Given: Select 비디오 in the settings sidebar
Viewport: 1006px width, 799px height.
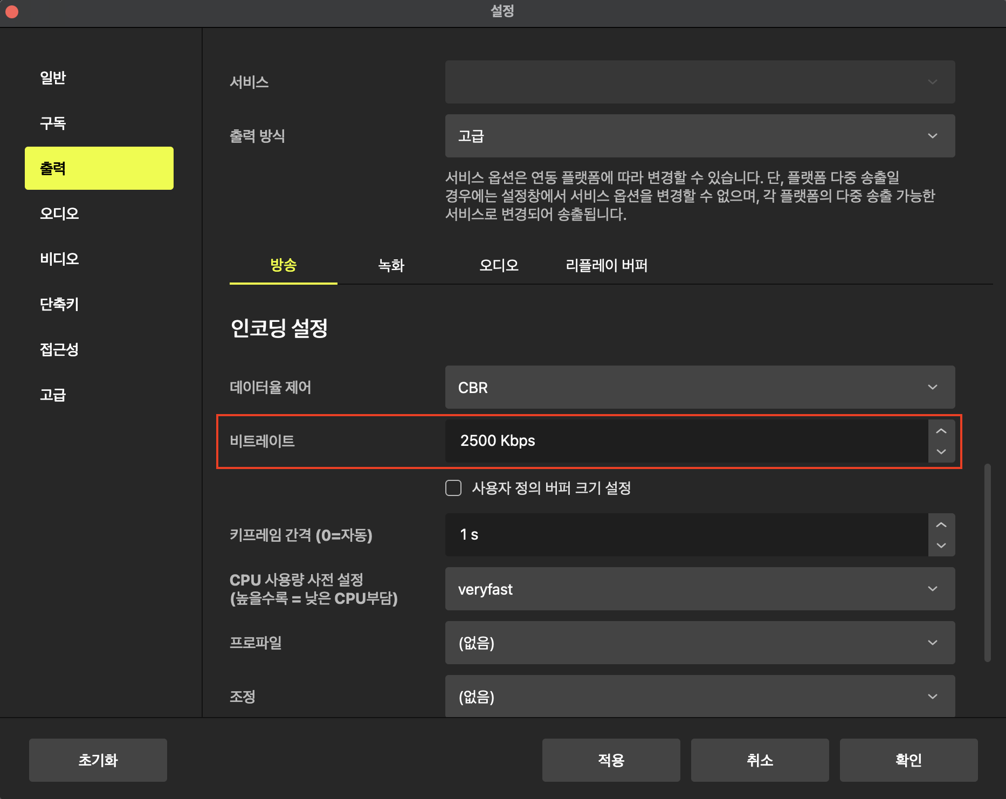Looking at the screenshot, I should click(59, 259).
